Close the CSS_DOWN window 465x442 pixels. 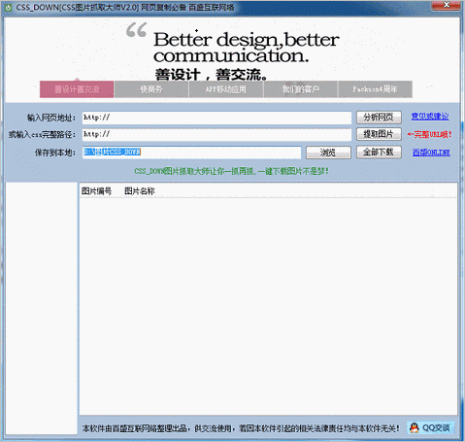point(447,5)
